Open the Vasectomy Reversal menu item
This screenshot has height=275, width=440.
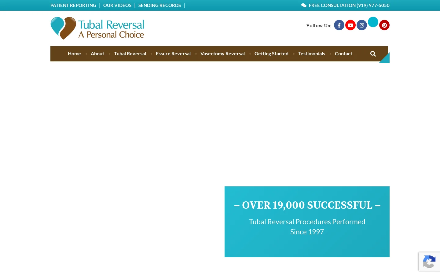222,54
